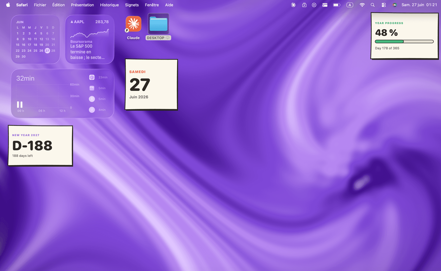Click day 12 in the calendar widget

[x=41, y=39]
